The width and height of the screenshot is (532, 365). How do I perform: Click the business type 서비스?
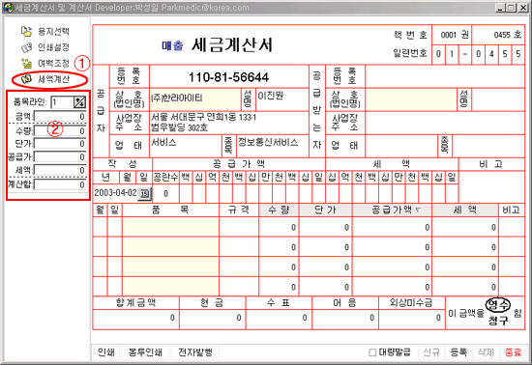(x=163, y=142)
